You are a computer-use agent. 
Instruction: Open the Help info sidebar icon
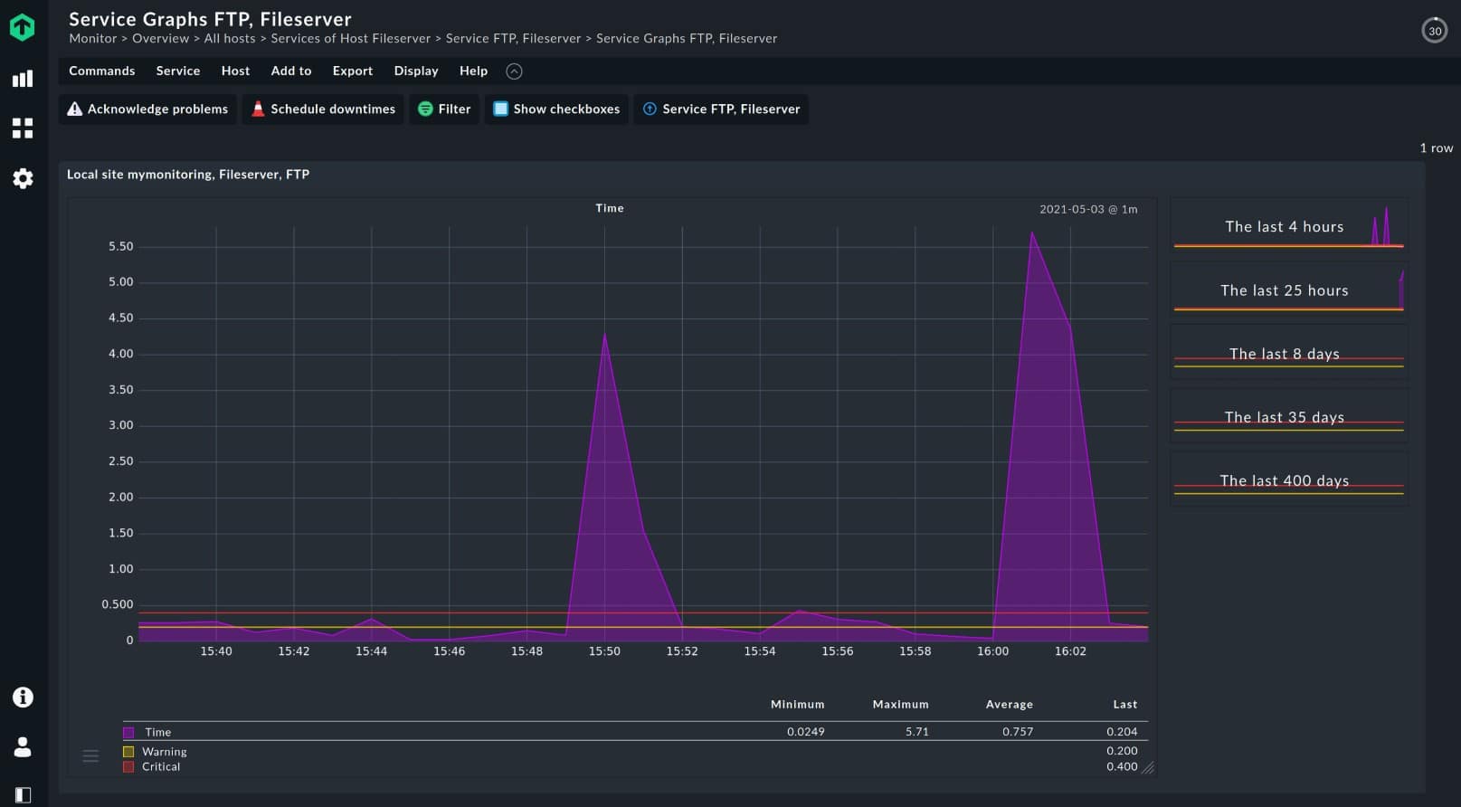[x=23, y=697]
